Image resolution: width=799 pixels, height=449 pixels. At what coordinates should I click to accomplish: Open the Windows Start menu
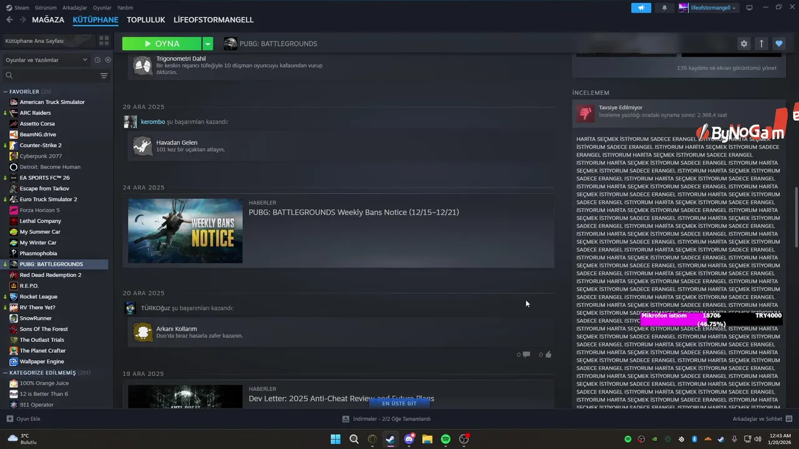click(x=335, y=439)
